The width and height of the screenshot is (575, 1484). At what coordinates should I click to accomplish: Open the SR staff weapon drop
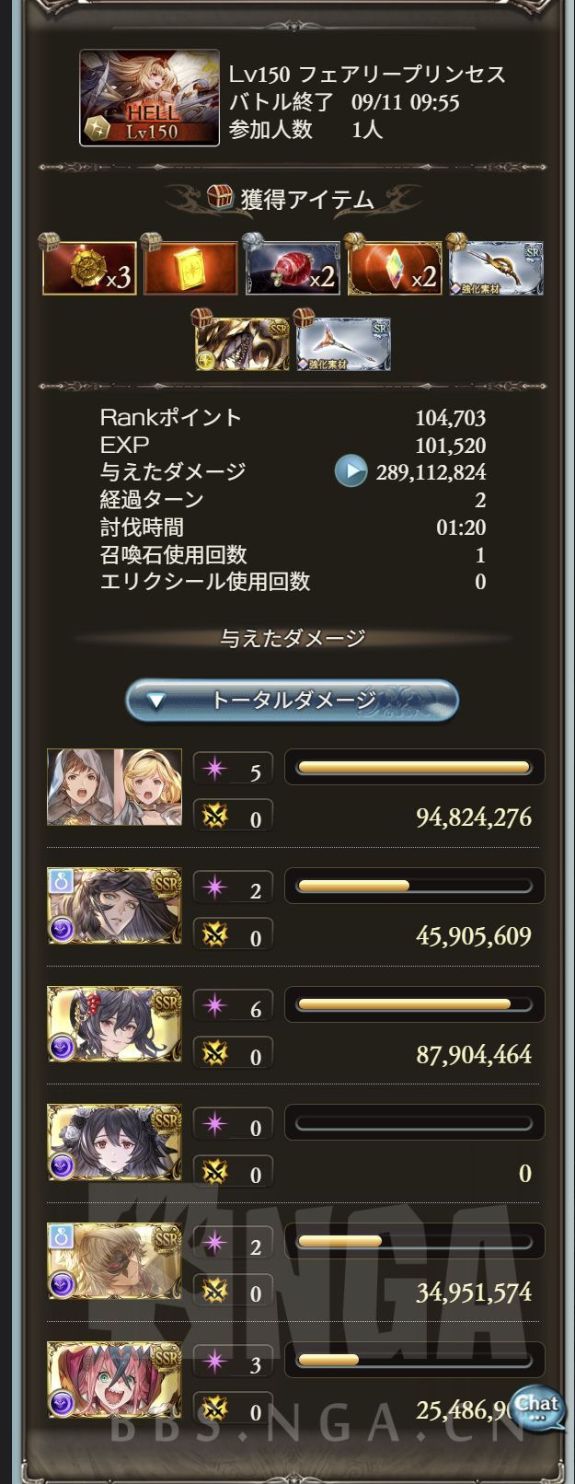pyautogui.click(x=495, y=268)
